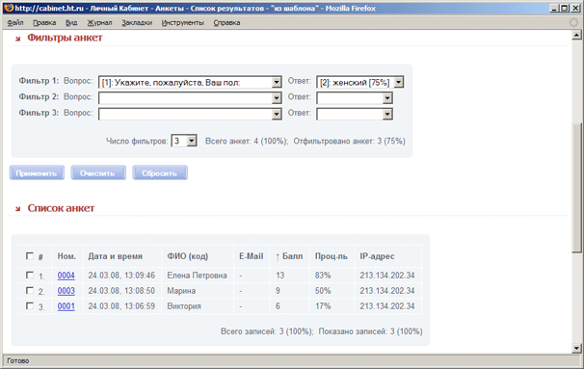Click the percentile value 83%
584x369 pixels.
[x=323, y=276]
